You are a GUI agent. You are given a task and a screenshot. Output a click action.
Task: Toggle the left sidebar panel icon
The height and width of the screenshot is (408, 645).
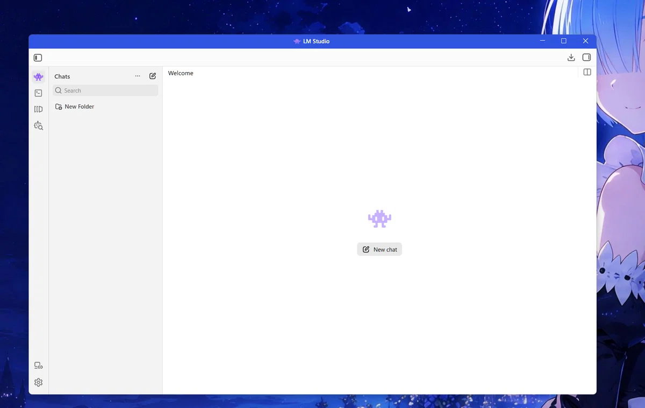[38, 58]
